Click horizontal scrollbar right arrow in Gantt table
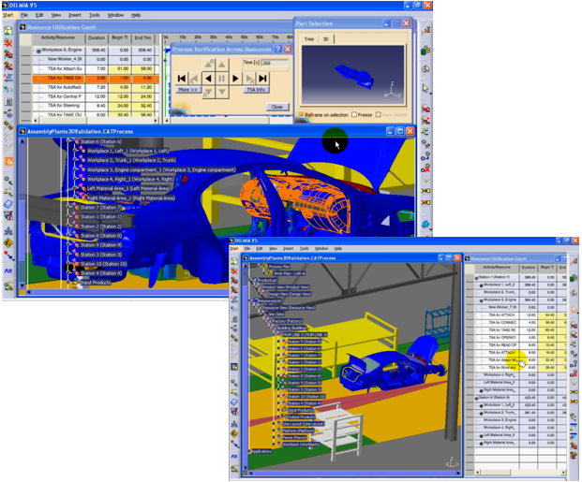The width and height of the screenshot is (582, 482). tap(156, 121)
